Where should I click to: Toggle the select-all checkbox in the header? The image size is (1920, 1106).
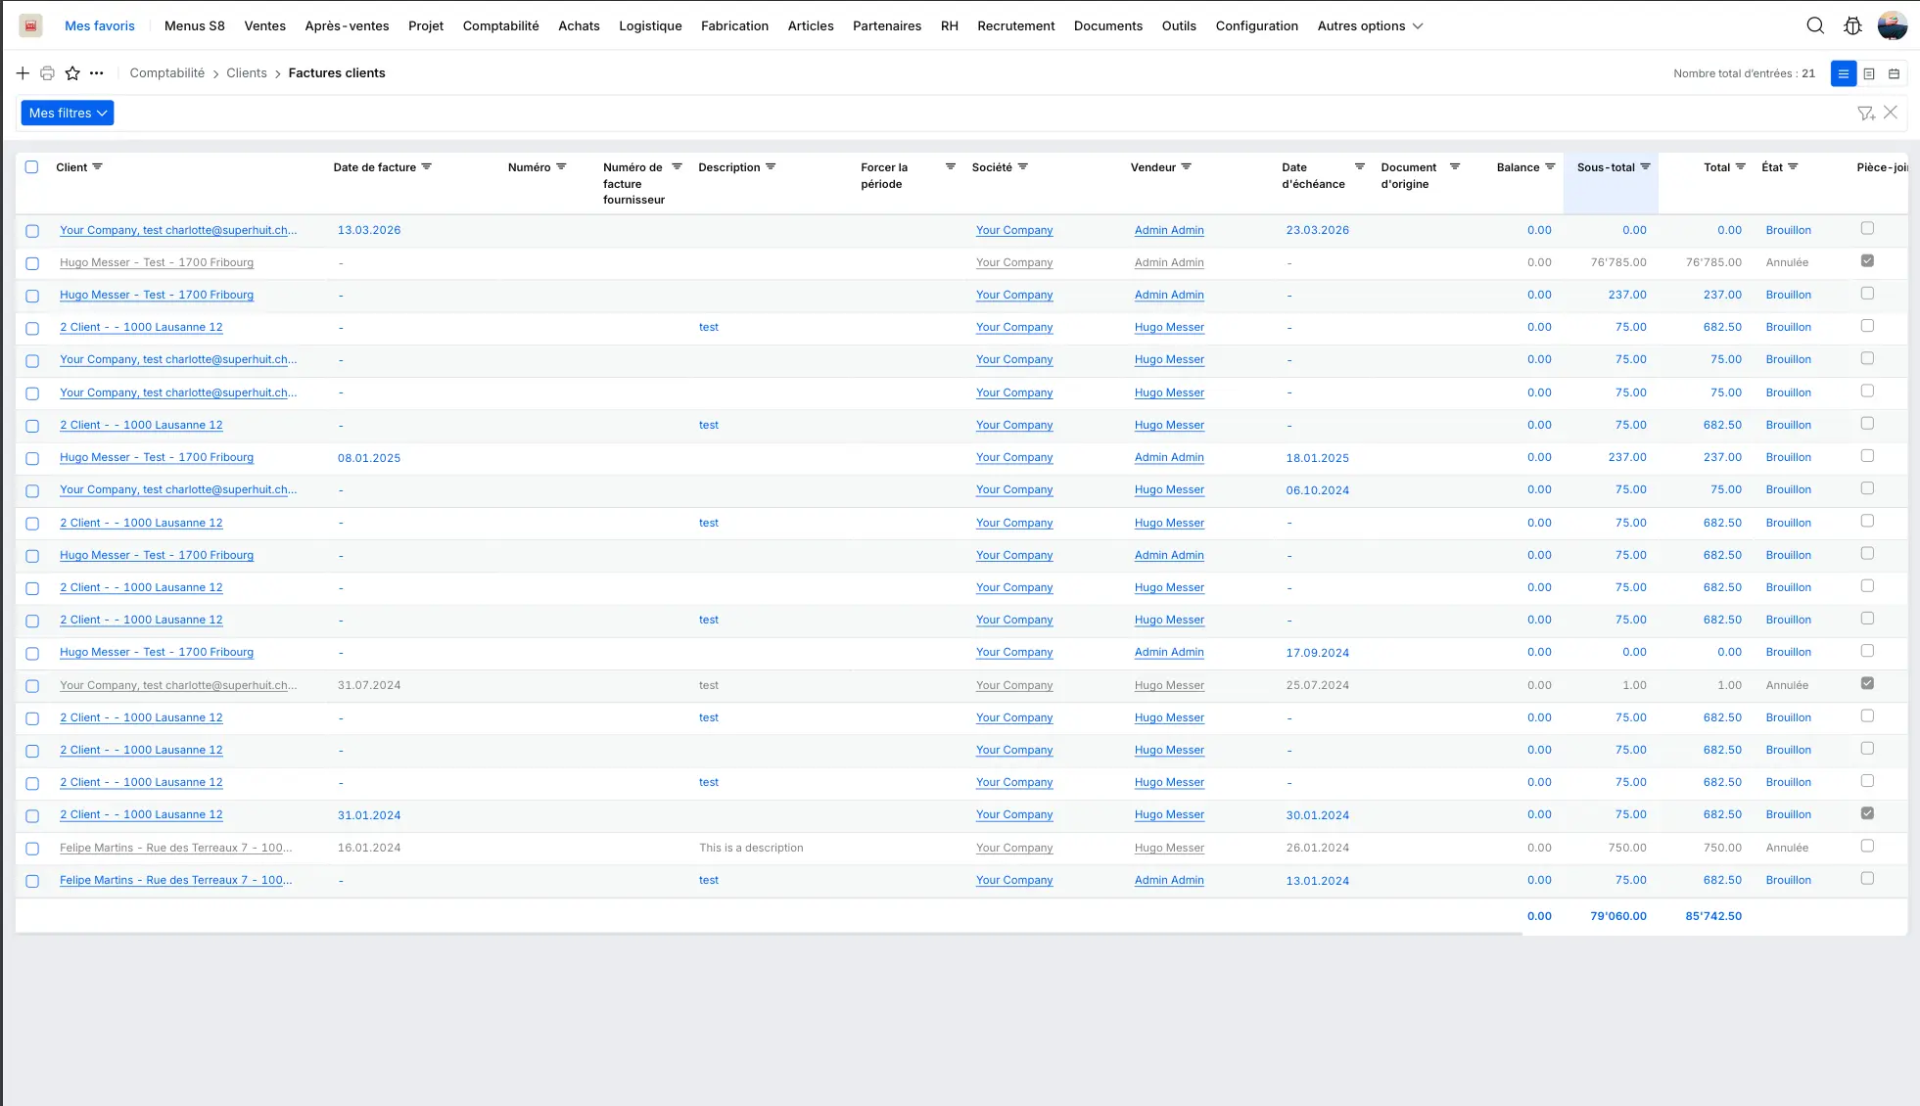(31, 167)
